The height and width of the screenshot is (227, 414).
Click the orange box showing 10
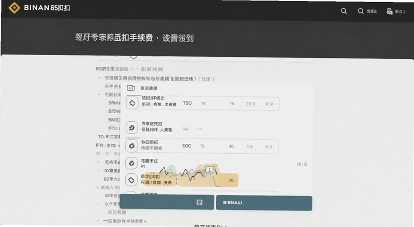[x=209, y=180]
